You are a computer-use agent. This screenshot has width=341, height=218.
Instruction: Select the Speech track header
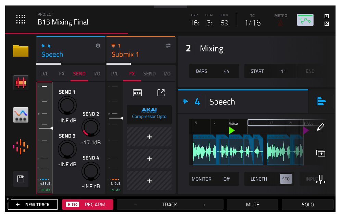[71, 50]
